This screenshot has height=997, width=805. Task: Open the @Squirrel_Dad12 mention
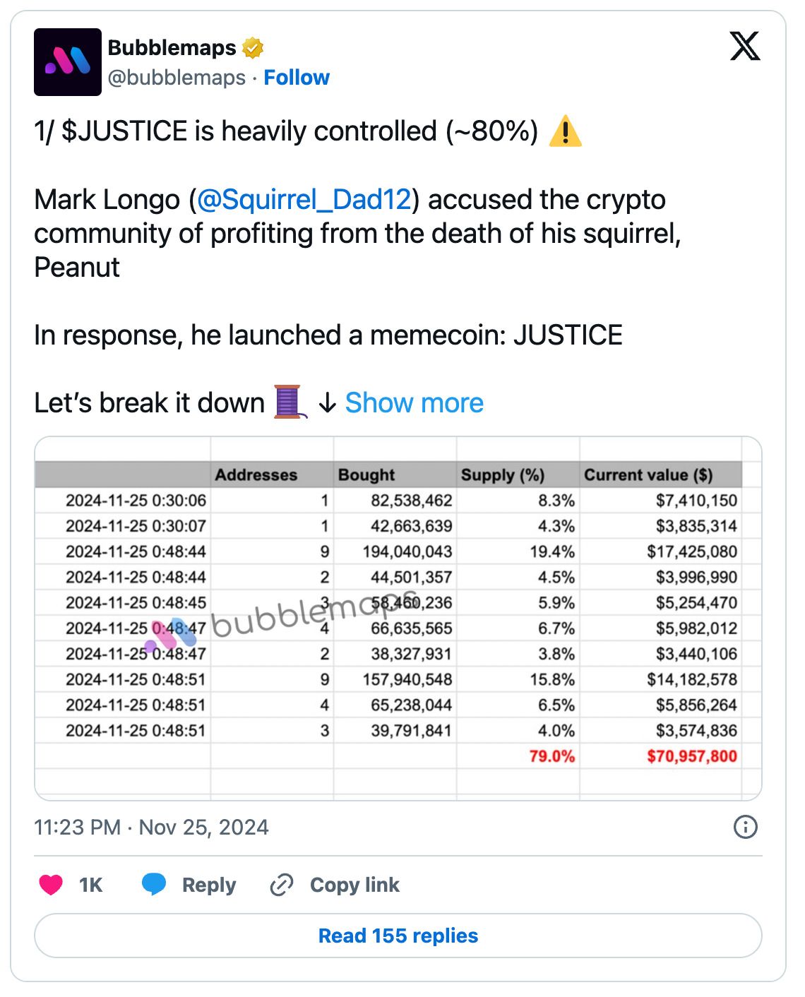pos(304,200)
